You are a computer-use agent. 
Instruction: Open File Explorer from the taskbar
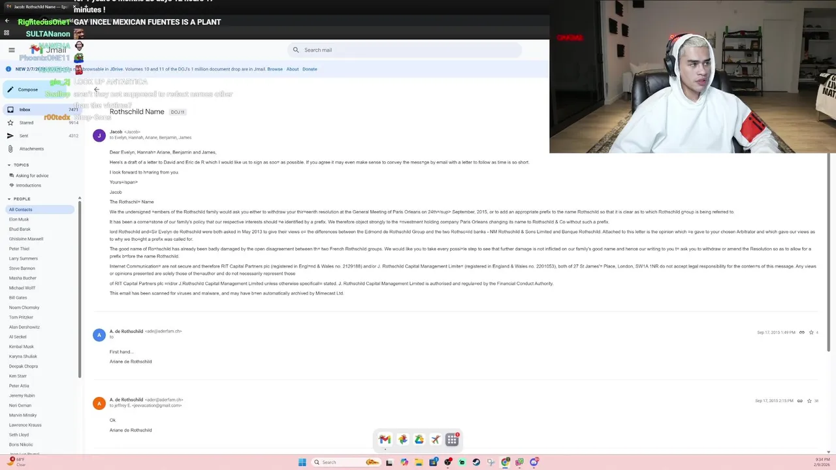(419, 462)
